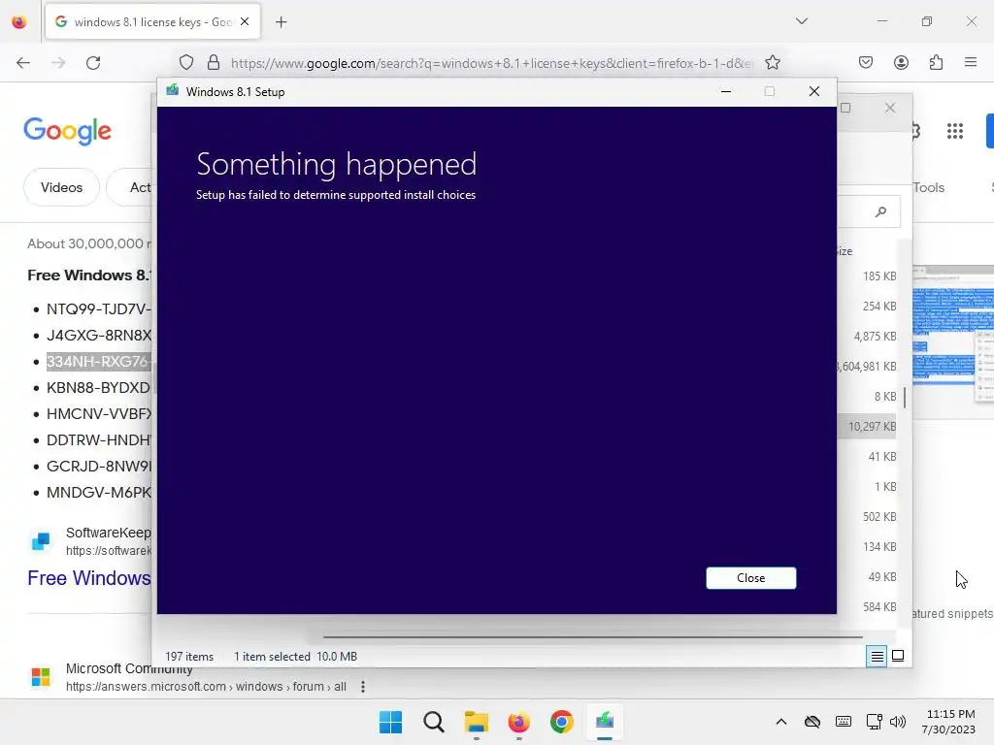Select the KBN88-BYDXD license key text

point(99,388)
